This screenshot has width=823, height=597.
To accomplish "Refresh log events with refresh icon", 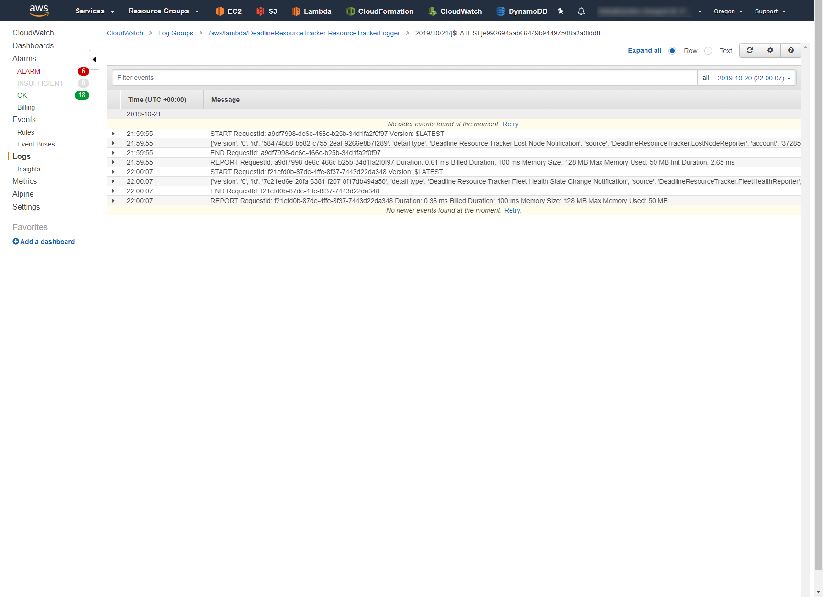I will [x=750, y=50].
